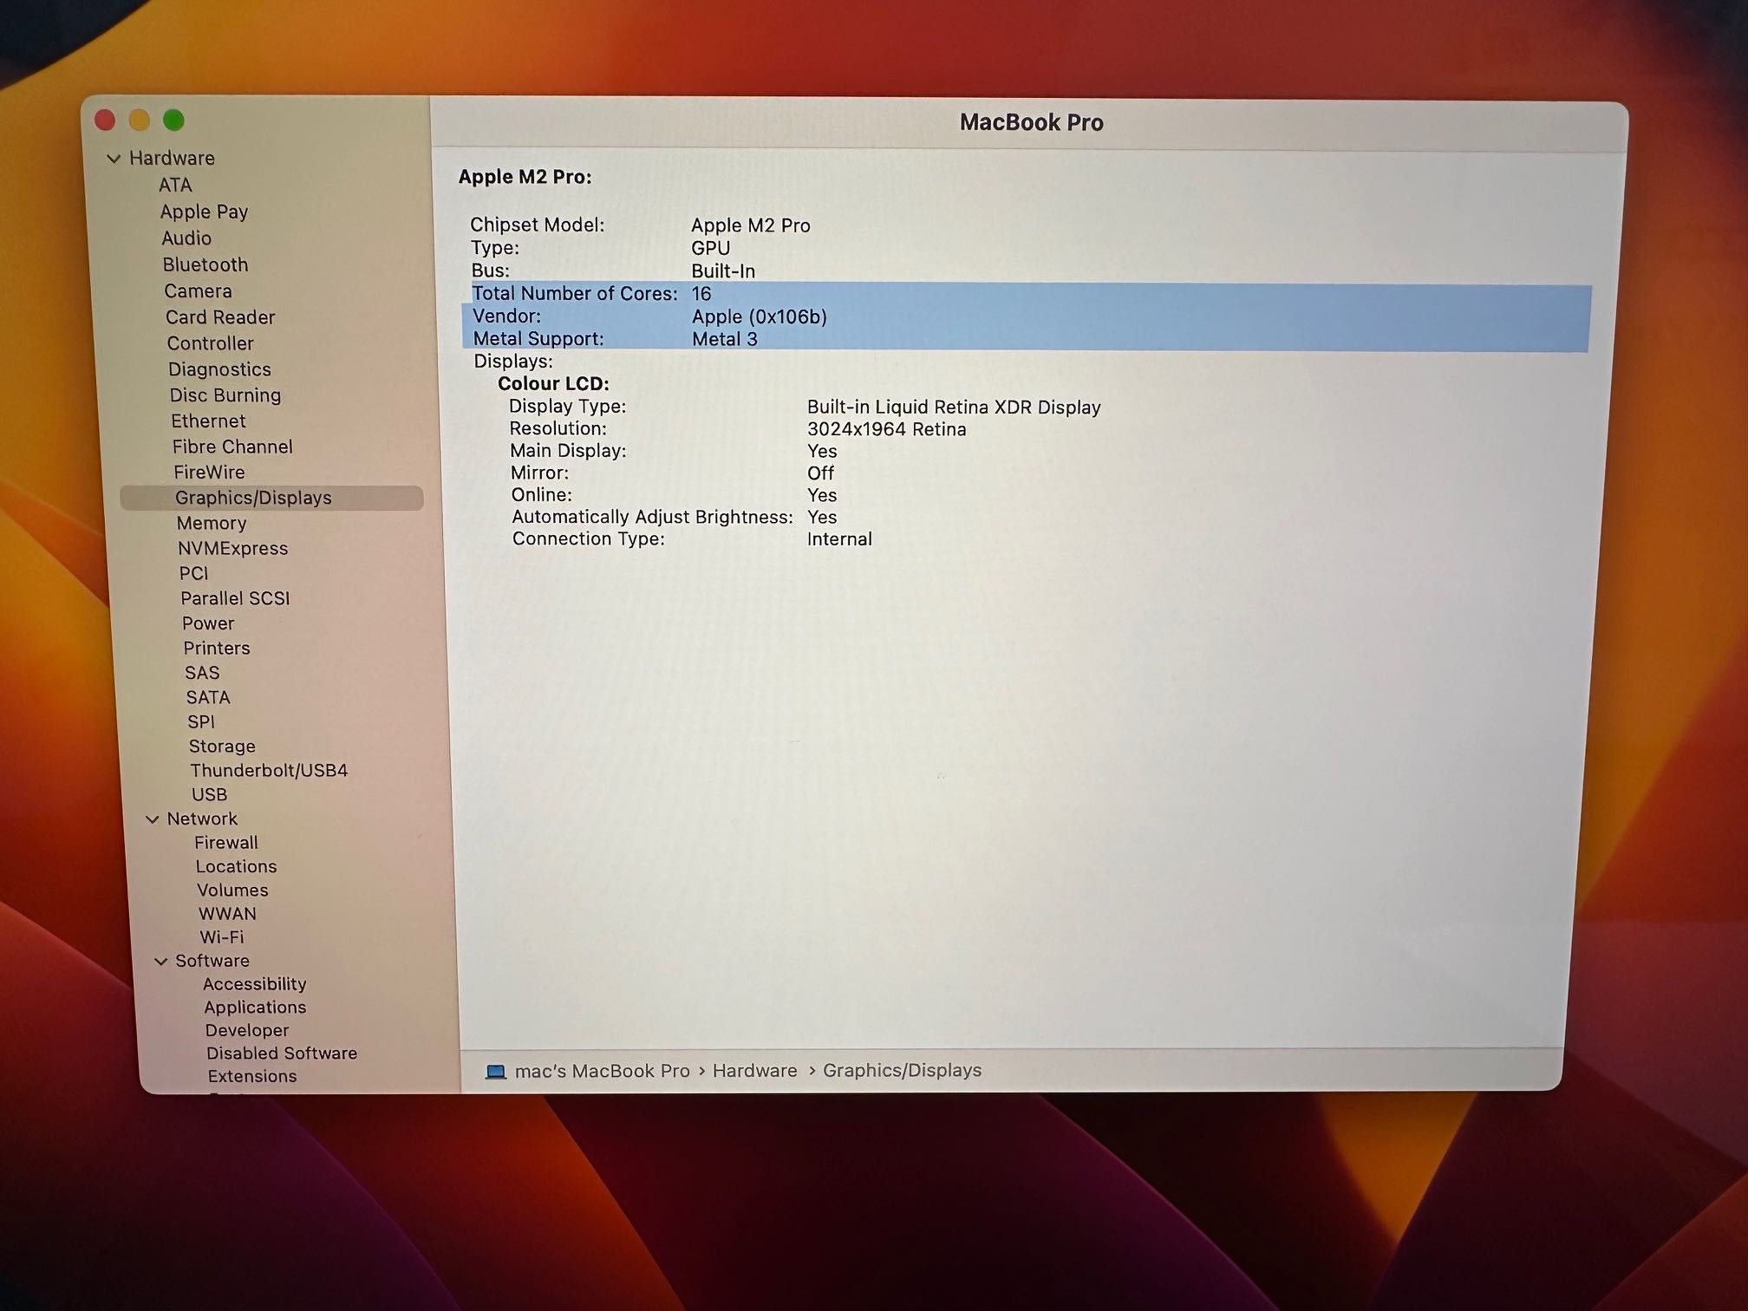This screenshot has height=1311, width=1748.
Task: Open Wi-Fi network info
Action: click(x=222, y=937)
